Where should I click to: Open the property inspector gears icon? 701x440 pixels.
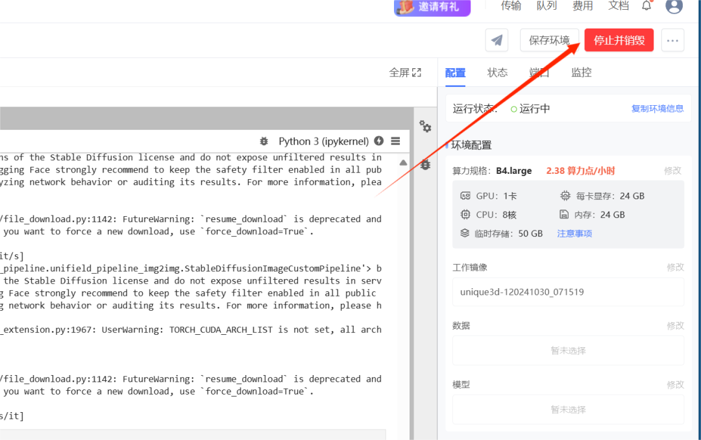click(425, 127)
